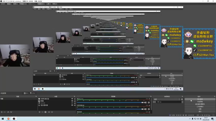
Task: Click the 工作室模式 studio mode button
Action: coord(200,106)
